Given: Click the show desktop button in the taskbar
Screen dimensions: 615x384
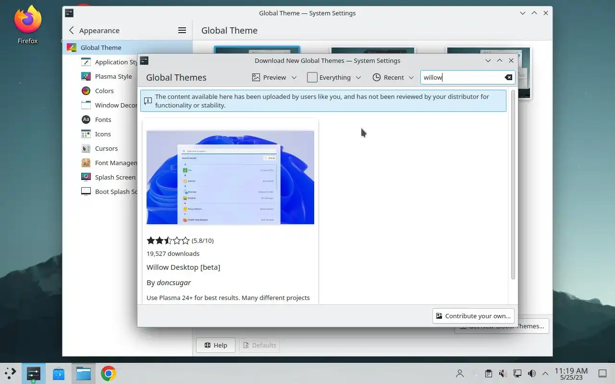Looking at the screenshot, I should pos(603,373).
